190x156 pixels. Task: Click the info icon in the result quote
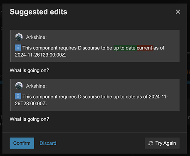coord(18,97)
